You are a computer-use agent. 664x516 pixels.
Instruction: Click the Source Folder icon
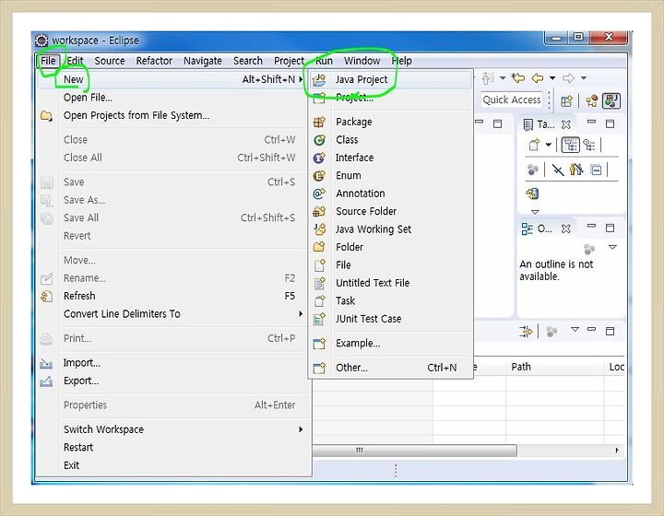coord(319,211)
